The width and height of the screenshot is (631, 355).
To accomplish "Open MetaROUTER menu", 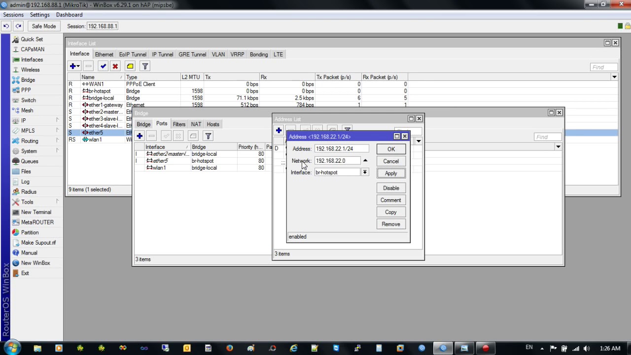I will [x=37, y=222].
